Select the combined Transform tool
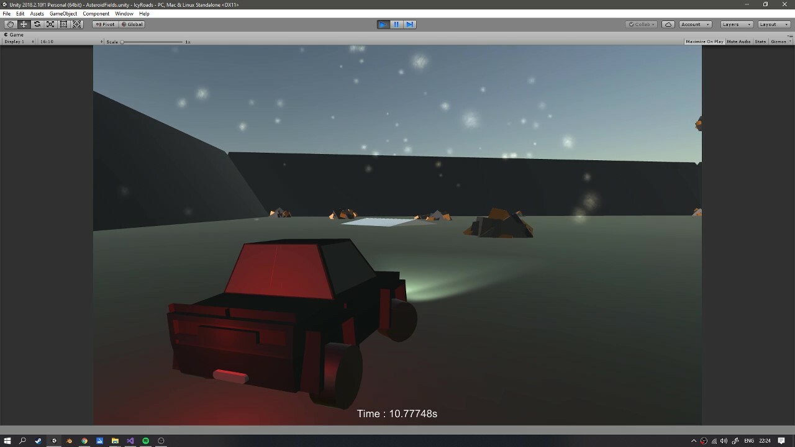 coord(77,24)
